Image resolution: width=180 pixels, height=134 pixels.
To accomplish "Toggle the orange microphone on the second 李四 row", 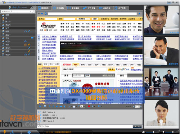I will 29,45.
